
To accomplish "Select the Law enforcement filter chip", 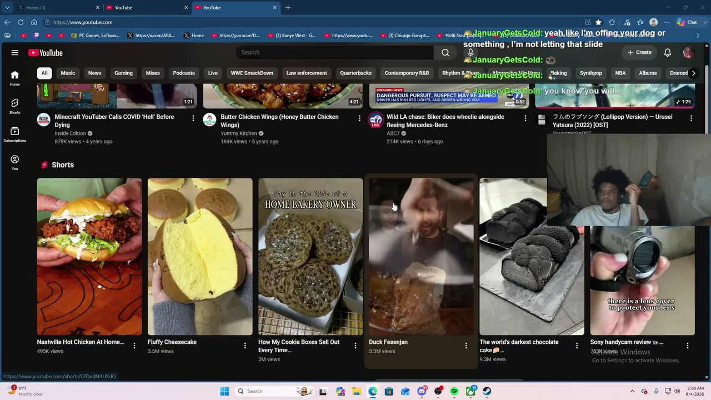I will tap(307, 73).
